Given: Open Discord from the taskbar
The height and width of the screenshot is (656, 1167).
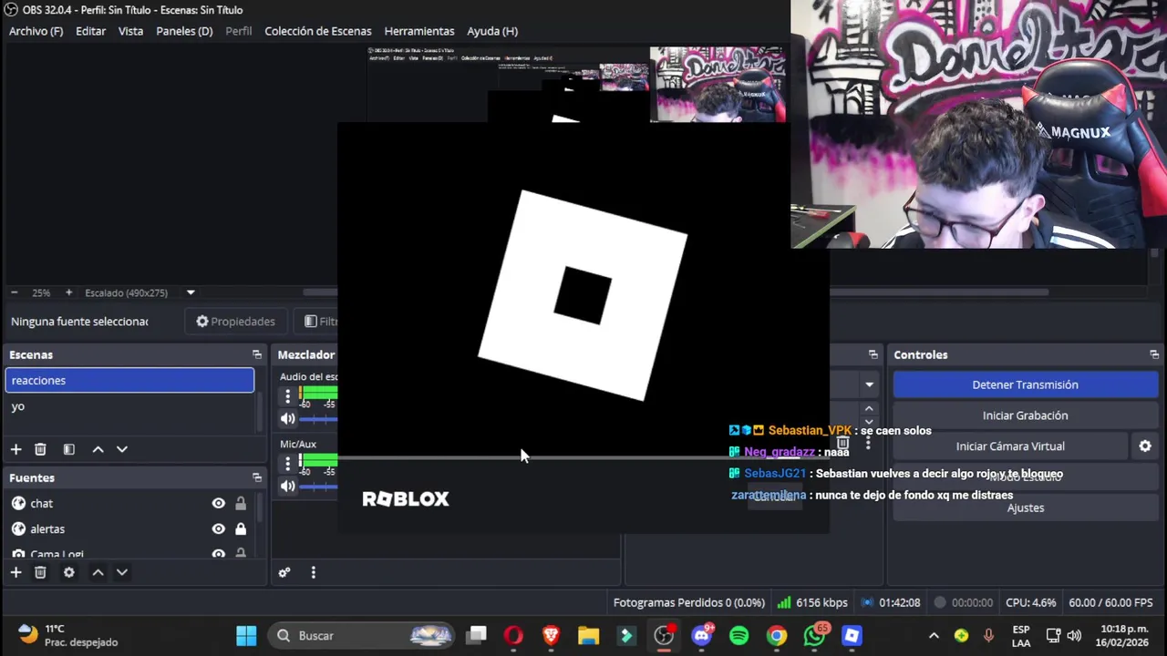Looking at the screenshot, I should click(x=702, y=635).
